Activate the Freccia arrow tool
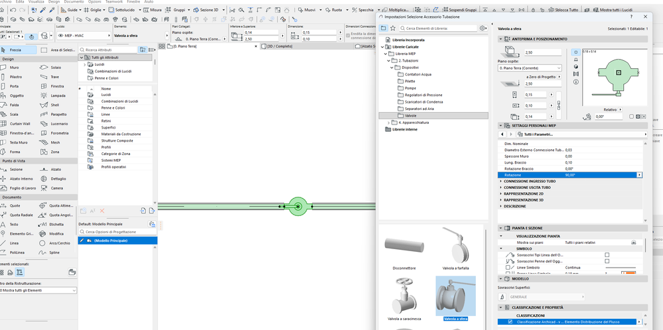Viewport: 663px width, 330px height. (17, 50)
